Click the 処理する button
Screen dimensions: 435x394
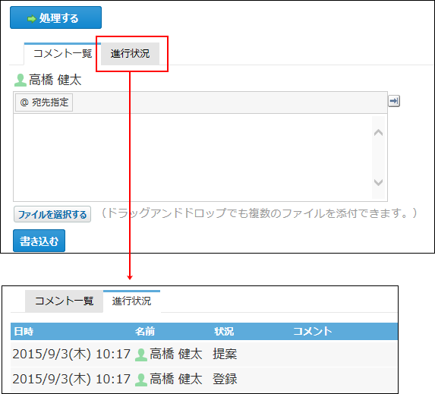tap(55, 17)
